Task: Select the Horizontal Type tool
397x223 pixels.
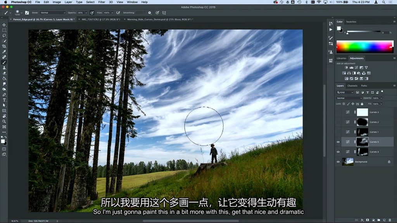Action: 4,100
